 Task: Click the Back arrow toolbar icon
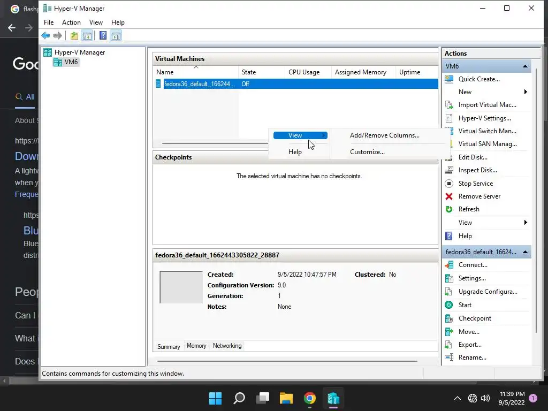pyautogui.click(x=45, y=35)
